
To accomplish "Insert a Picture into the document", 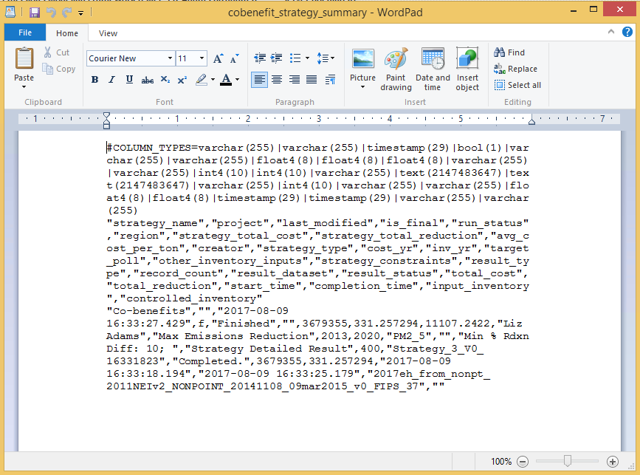I will point(362,68).
